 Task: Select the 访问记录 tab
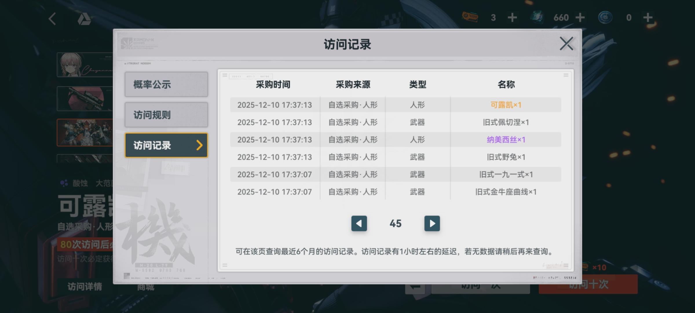[x=166, y=145]
